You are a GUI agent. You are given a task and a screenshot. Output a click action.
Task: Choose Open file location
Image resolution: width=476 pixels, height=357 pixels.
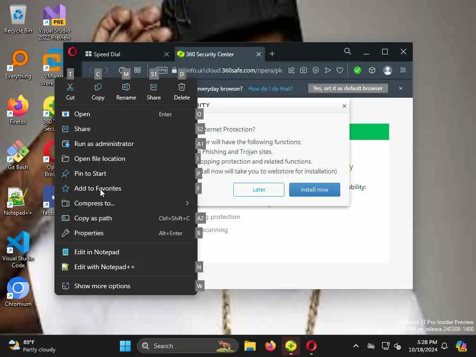click(126, 159)
